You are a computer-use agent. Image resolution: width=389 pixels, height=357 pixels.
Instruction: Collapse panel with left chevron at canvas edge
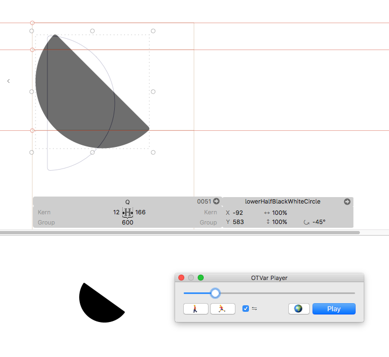(8, 81)
